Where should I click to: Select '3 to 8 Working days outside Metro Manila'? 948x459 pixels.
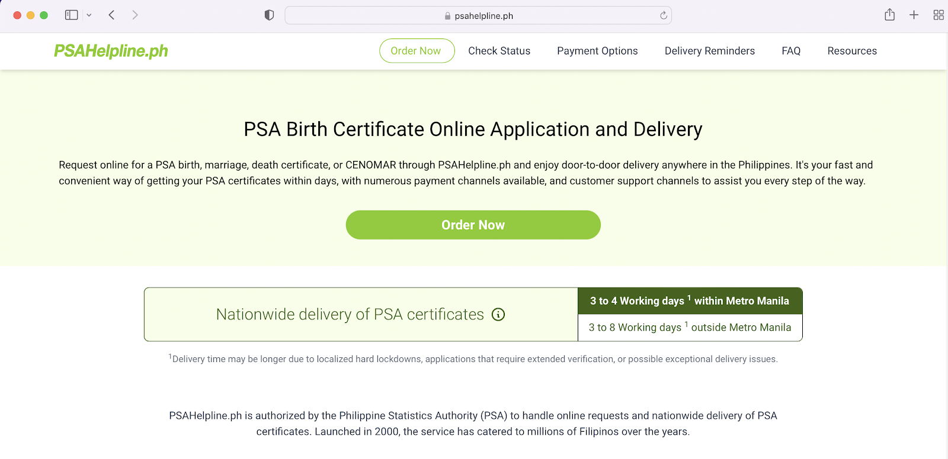[x=690, y=328]
